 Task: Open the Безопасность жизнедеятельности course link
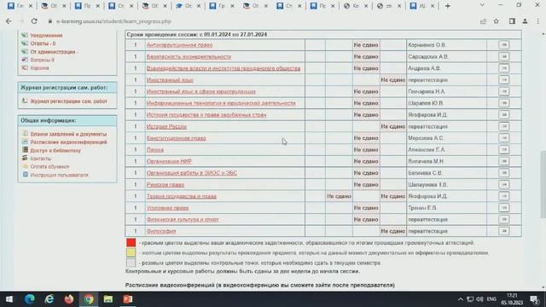point(189,57)
